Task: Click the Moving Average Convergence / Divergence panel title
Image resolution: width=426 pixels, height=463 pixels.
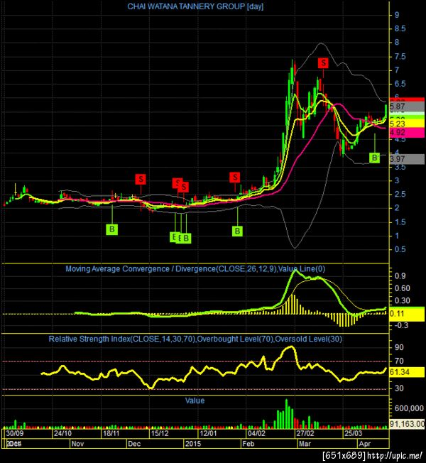Action: point(195,269)
